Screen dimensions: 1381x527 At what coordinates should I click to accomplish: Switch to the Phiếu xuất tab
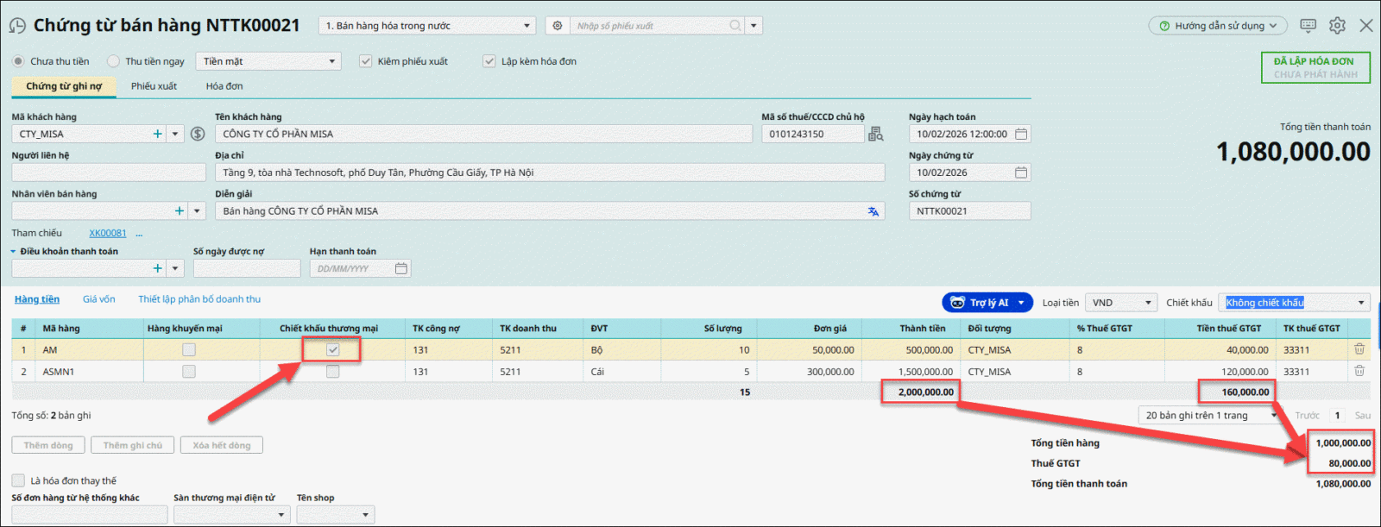154,86
